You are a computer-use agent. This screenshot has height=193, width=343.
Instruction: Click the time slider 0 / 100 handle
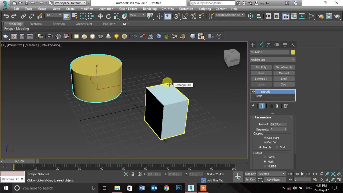pos(19,161)
